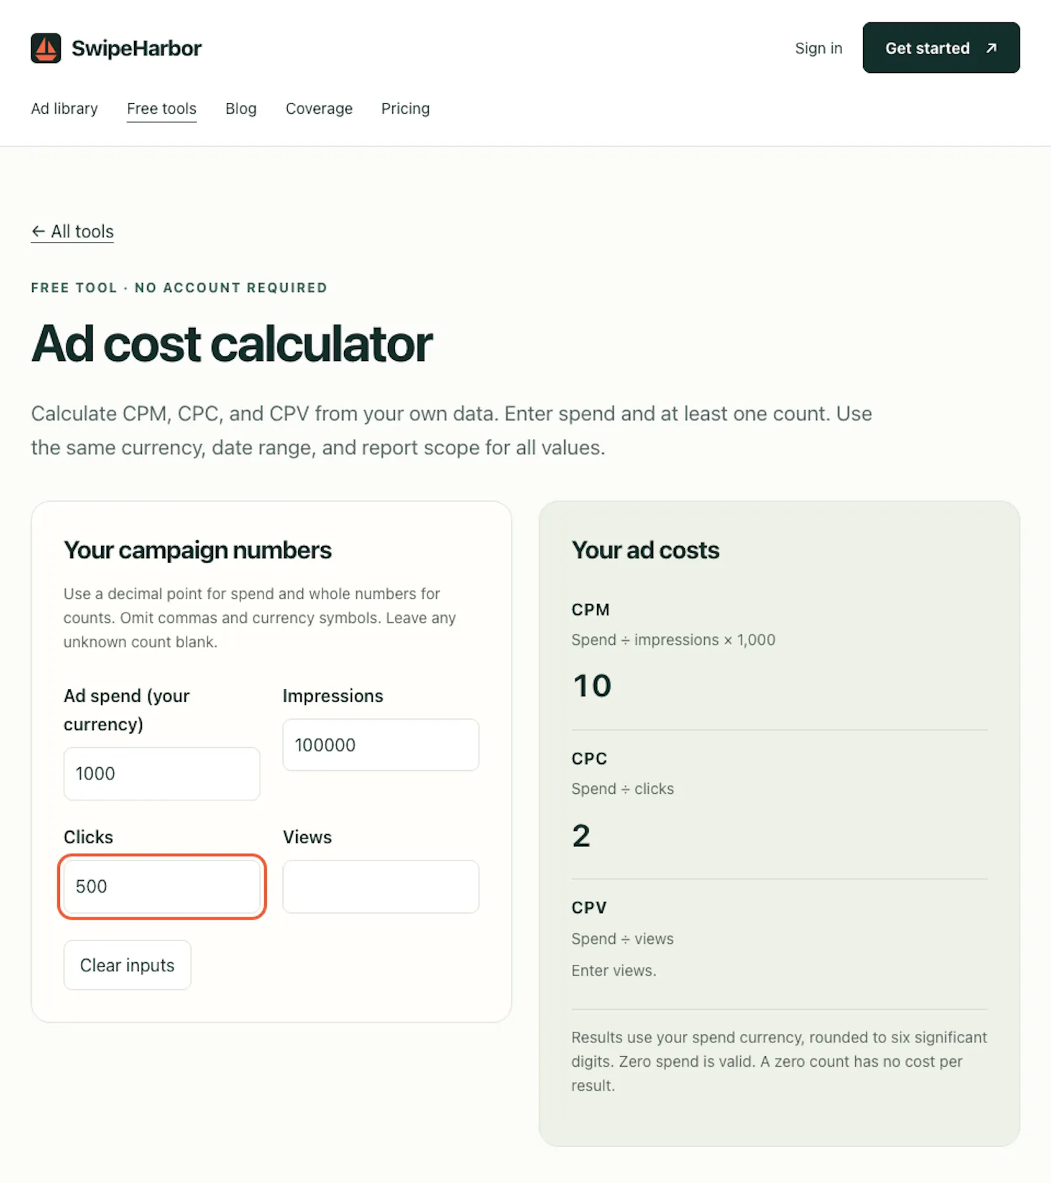This screenshot has height=1183, width=1051.
Task: Open the Ad library menu item
Action: (x=64, y=108)
